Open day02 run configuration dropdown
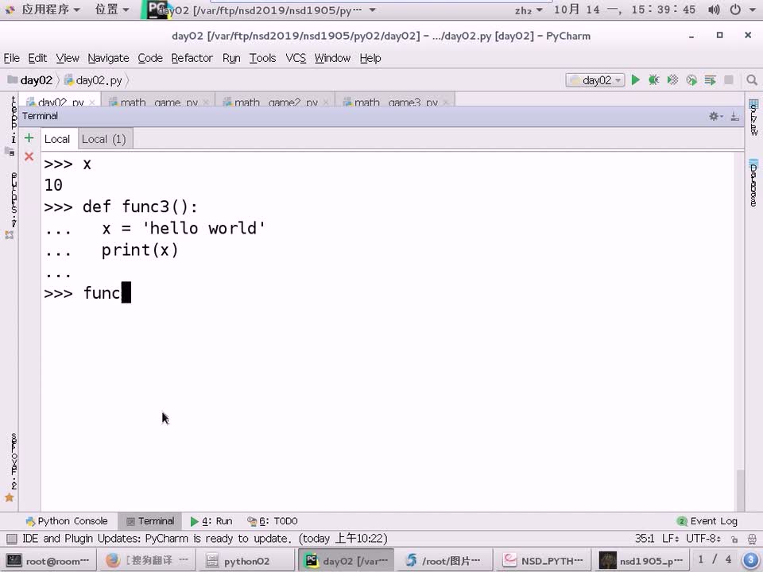This screenshot has height=572, width=763. point(595,80)
